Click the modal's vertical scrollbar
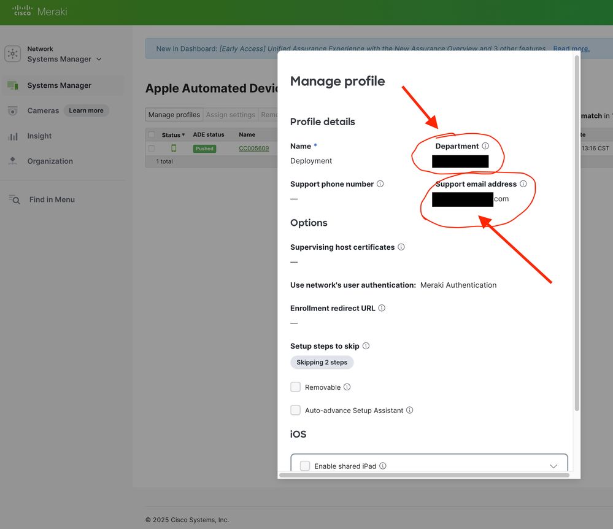The width and height of the screenshot is (613, 529). (576, 233)
